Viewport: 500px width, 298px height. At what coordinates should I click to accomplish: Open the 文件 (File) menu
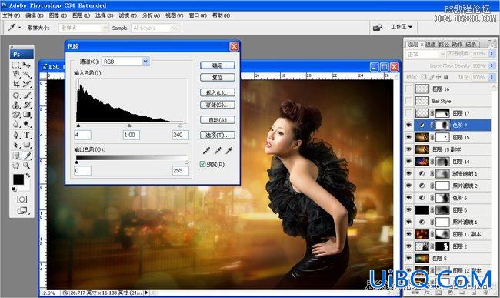(x=12, y=15)
